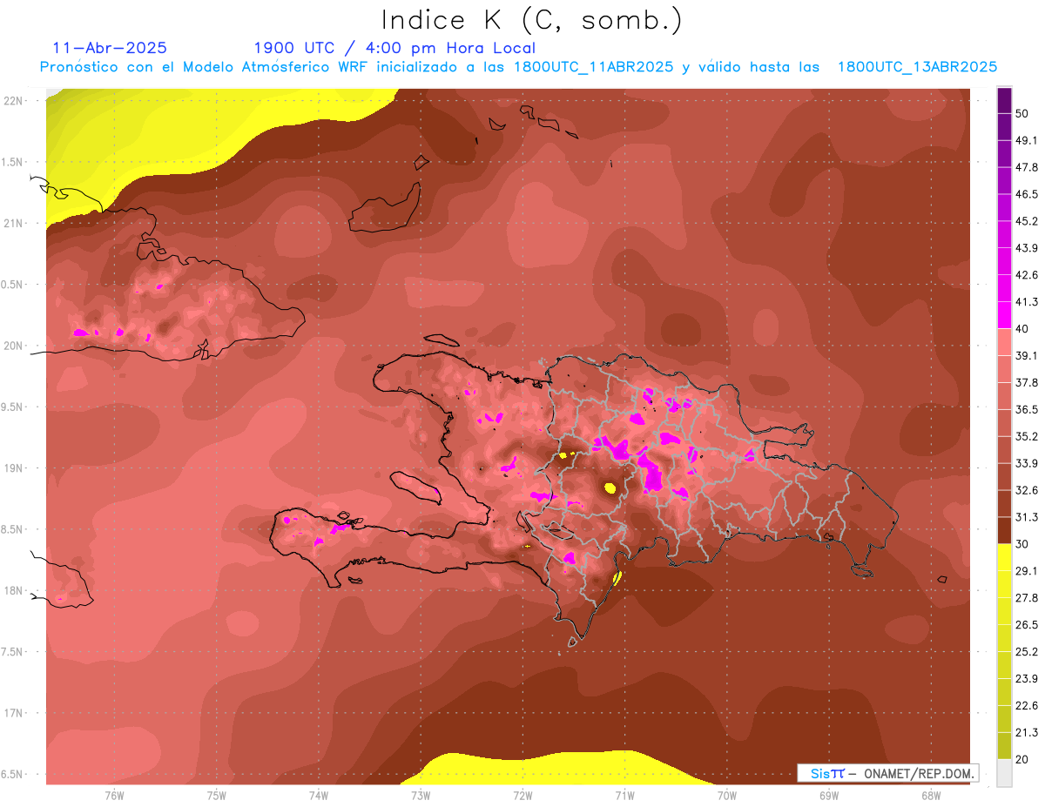1045x807 pixels.
Task: Click the '73W' longitude axis label
Action: click(x=421, y=796)
